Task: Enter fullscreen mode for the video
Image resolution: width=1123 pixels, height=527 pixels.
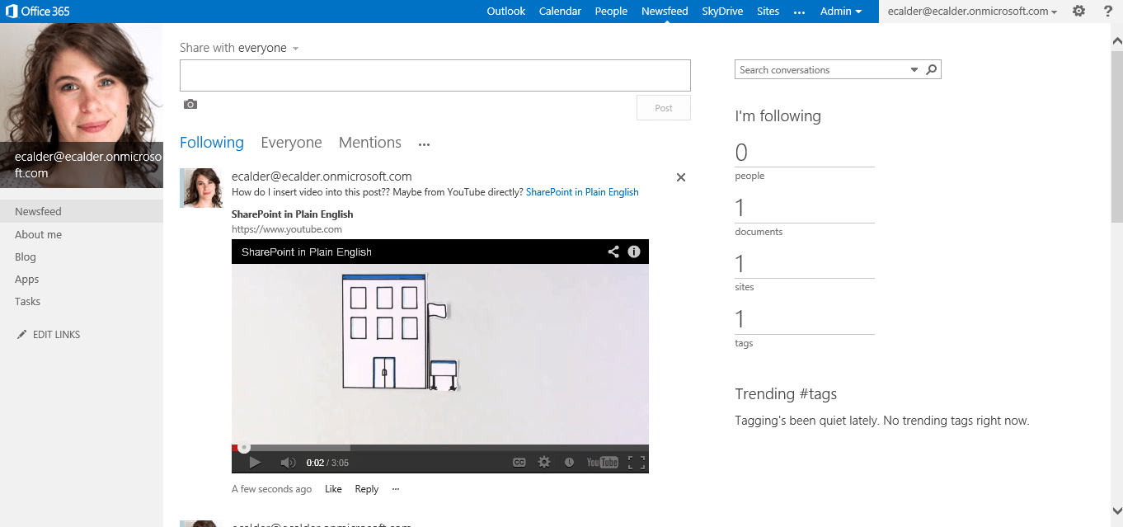Action: 637,463
